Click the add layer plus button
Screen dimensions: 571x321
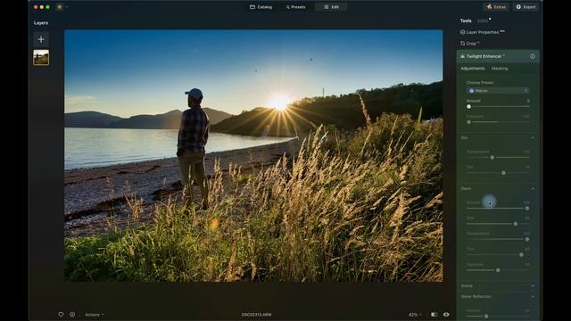click(x=41, y=39)
